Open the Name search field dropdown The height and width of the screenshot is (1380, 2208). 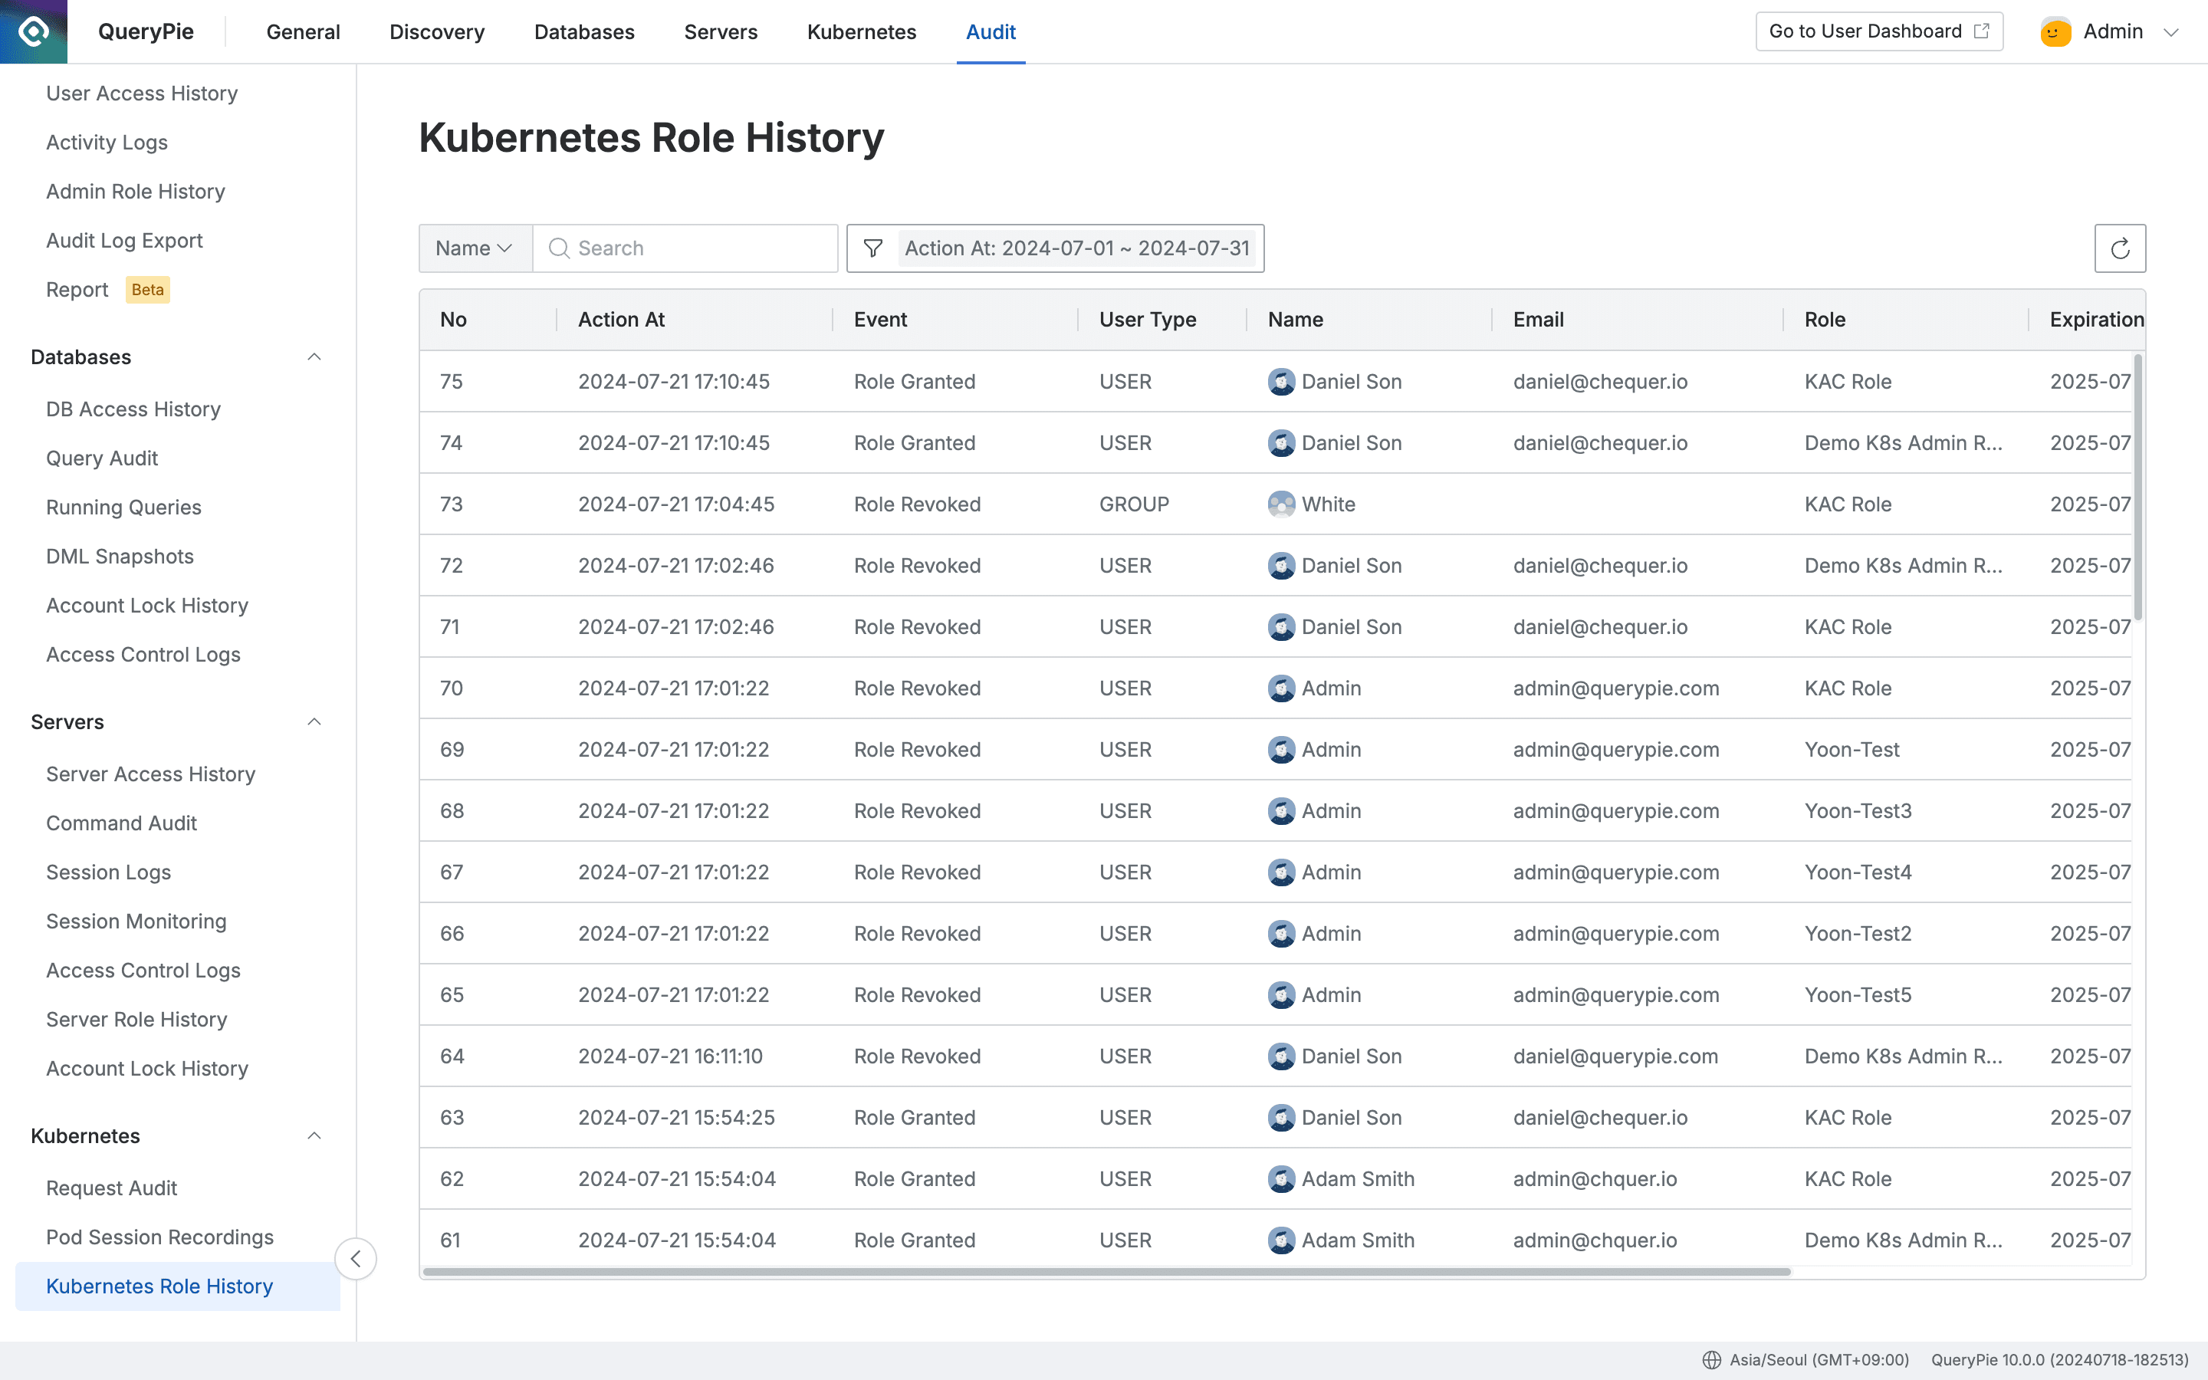(474, 248)
